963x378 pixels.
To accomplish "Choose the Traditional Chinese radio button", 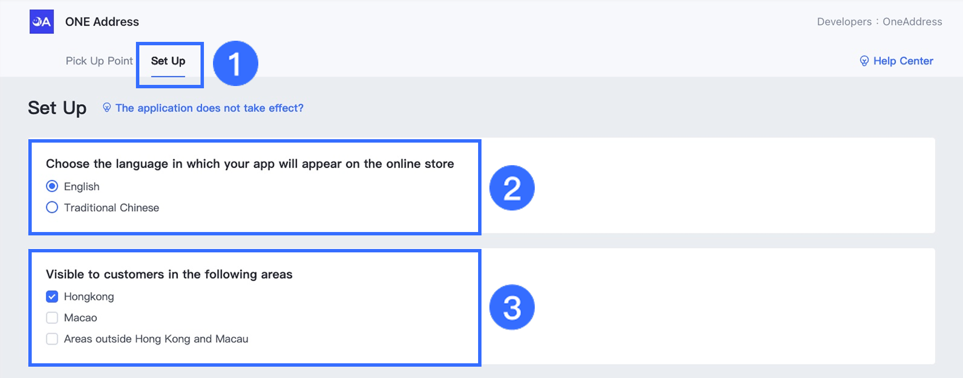I will click(52, 208).
